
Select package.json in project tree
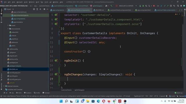point(14,62)
